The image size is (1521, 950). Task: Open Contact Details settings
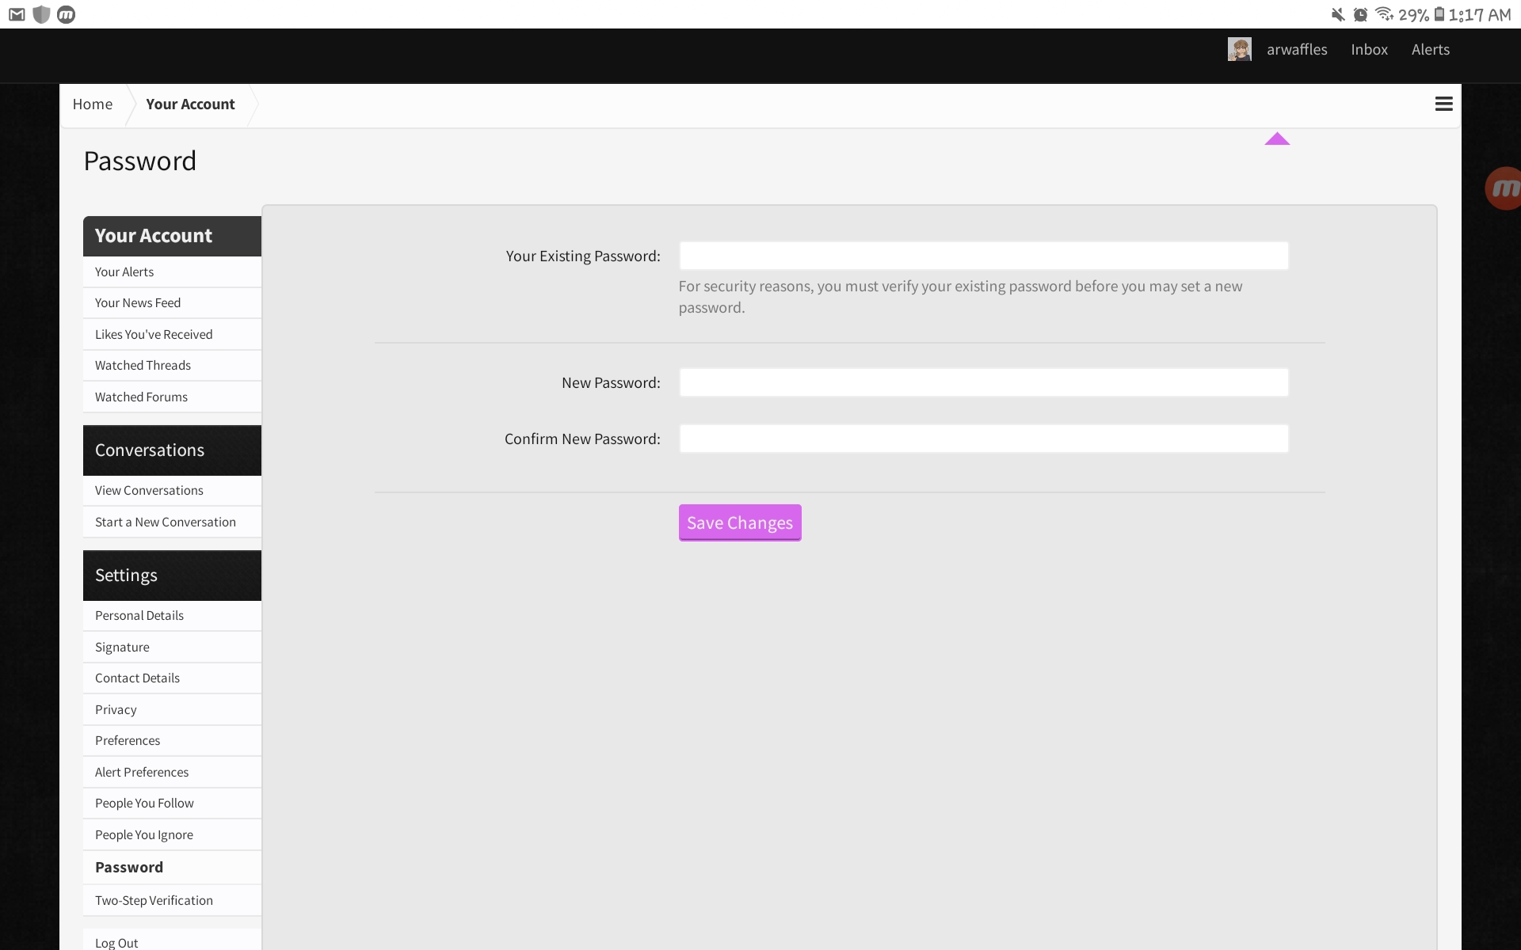click(172, 678)
